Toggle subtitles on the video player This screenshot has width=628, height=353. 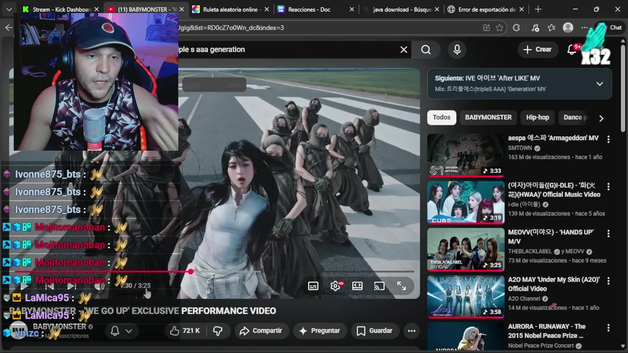[x=313, y=286]
